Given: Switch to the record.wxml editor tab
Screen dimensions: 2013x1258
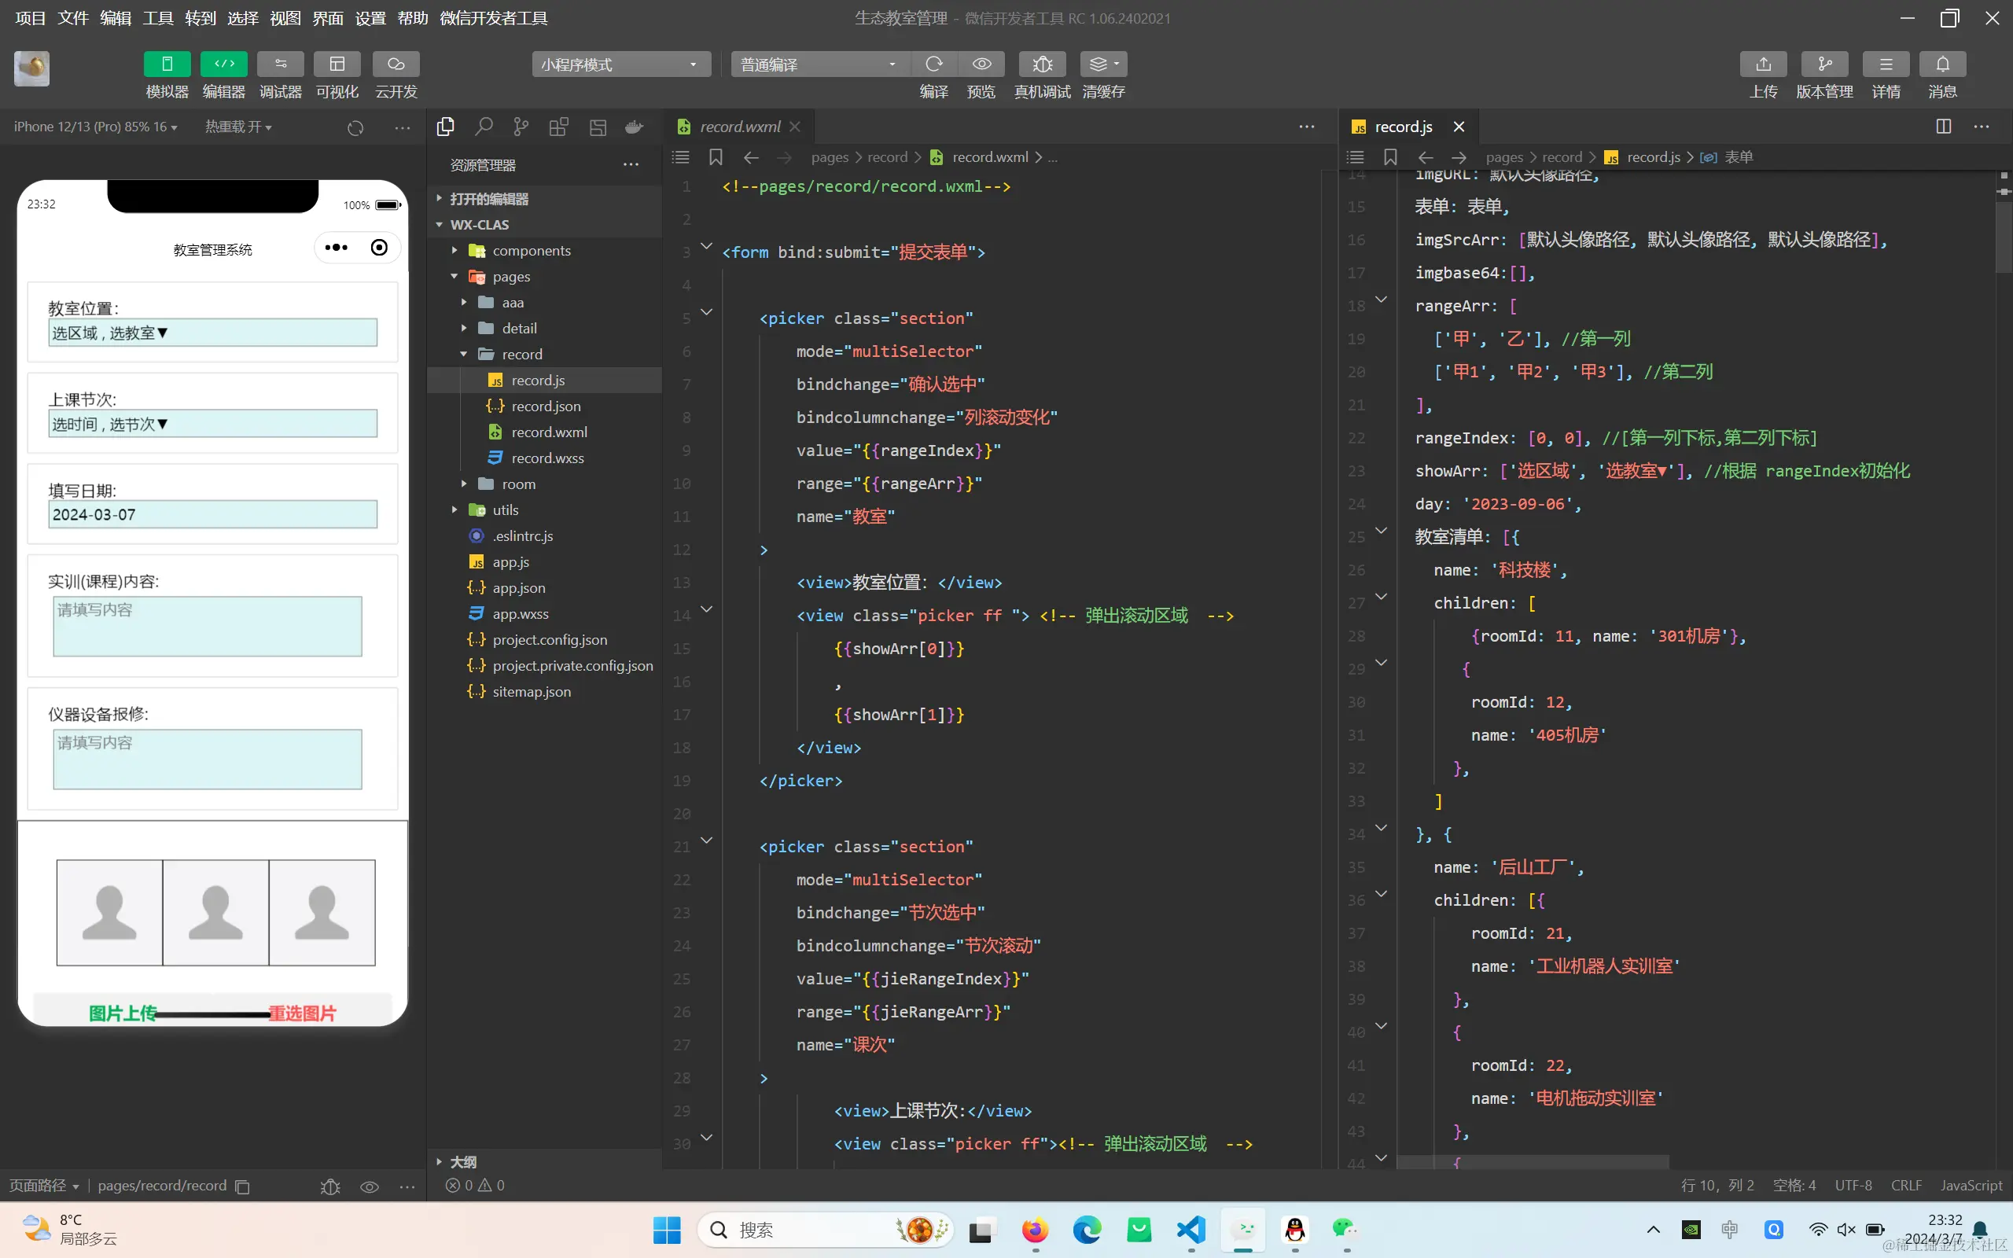Looking at the screenshot, I should [x=738, y=127].
